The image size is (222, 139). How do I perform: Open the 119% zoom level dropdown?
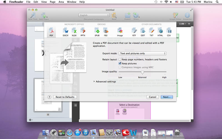[x=182, y=24]
